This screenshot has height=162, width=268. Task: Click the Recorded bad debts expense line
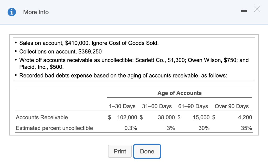123,75
